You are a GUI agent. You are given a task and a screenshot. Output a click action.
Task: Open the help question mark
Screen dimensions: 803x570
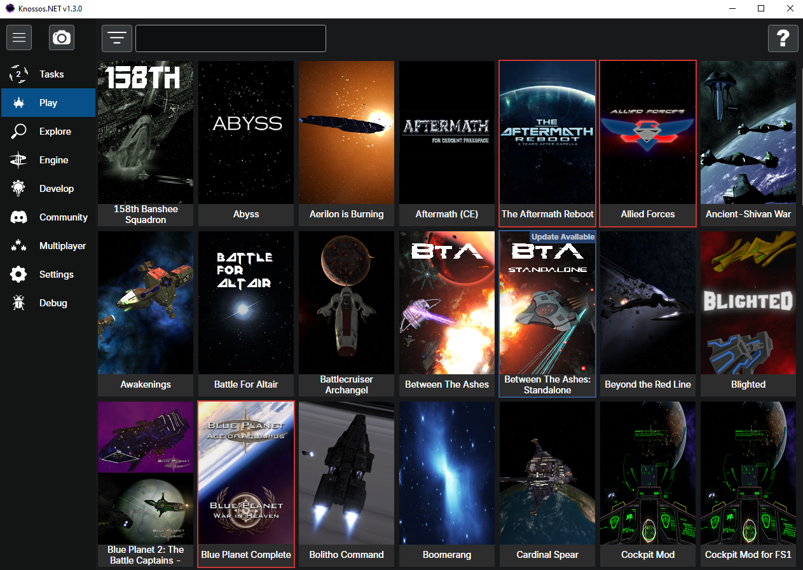point(783,38)
